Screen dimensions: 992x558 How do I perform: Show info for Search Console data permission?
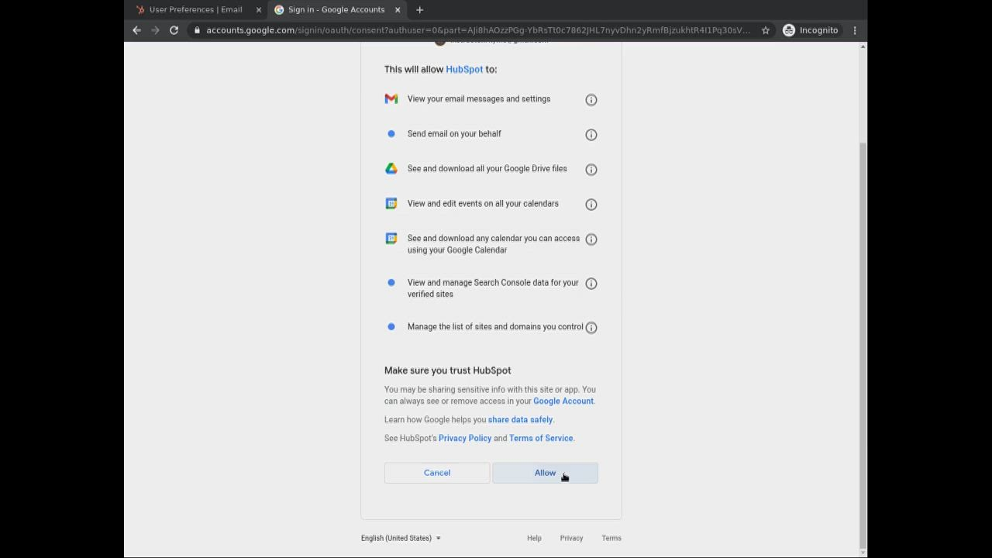tap(591, 283)
